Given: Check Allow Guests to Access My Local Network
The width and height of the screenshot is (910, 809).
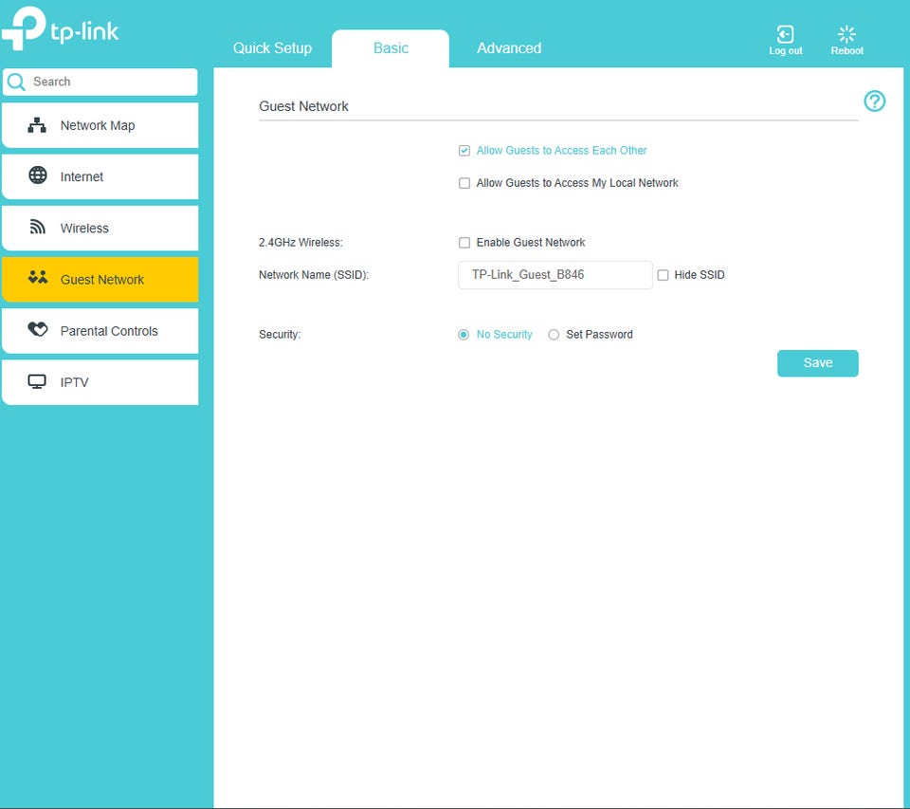Looking at the screenshot, I should pos(464,184).
